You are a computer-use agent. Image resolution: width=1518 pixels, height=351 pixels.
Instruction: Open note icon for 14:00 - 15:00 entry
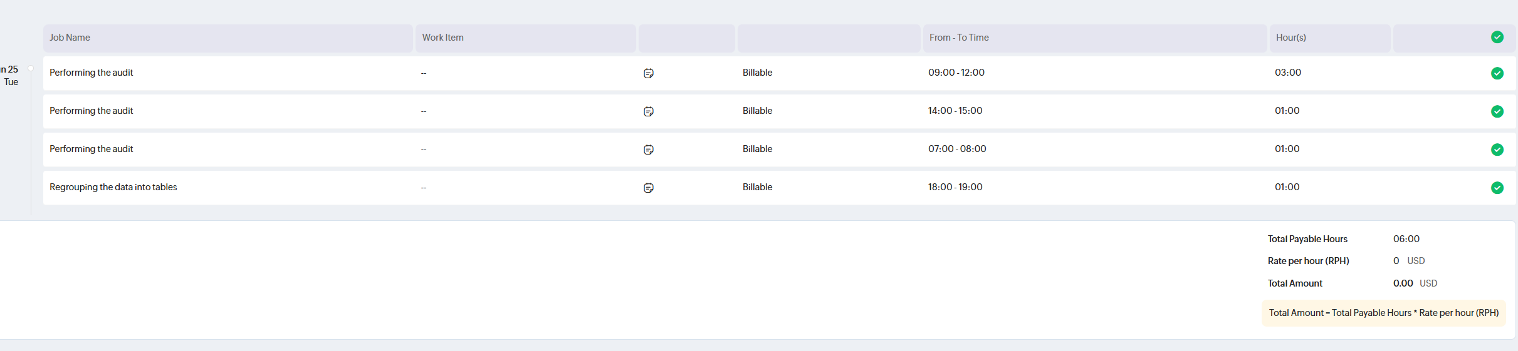tap(649, 111)
